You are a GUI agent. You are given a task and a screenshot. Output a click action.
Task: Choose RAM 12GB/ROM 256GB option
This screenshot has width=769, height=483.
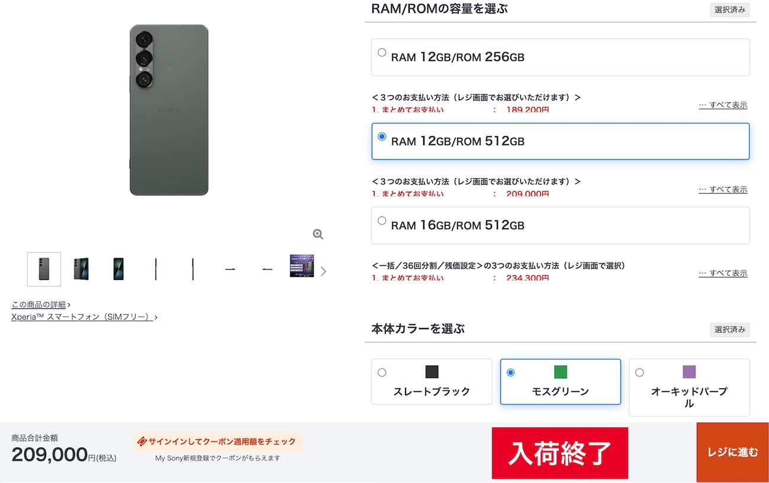[x=560, y=57]
